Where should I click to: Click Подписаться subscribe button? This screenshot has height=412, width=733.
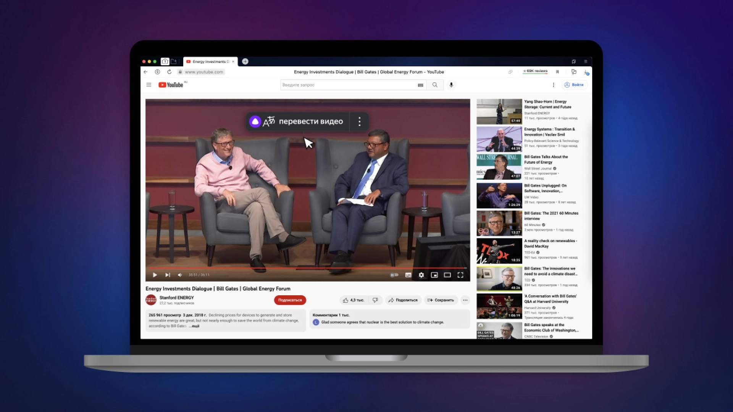click(289, 300)
